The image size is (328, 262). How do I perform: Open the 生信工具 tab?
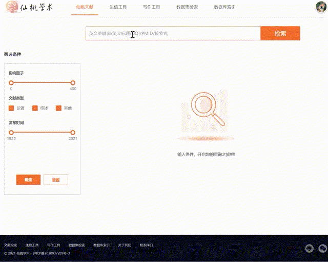118,7
